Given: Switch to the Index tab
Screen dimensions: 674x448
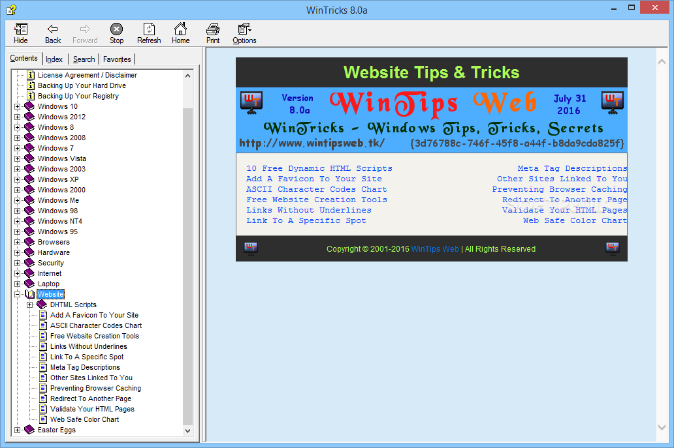Looking at the screenshot, I should (x=54, y=59).
